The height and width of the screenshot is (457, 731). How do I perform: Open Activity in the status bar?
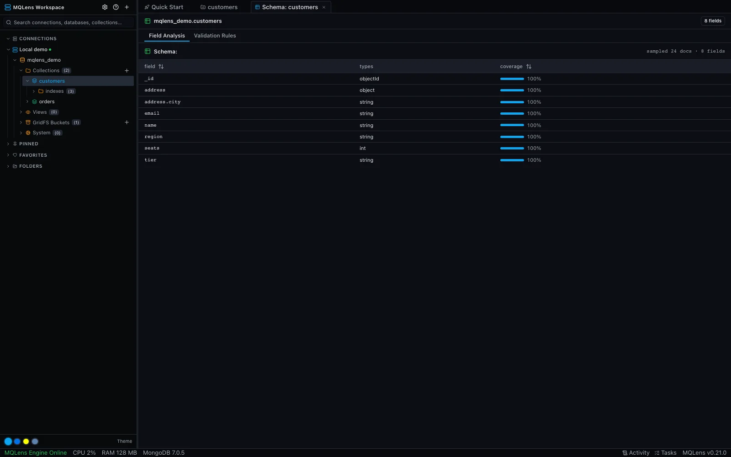point(636,453)
